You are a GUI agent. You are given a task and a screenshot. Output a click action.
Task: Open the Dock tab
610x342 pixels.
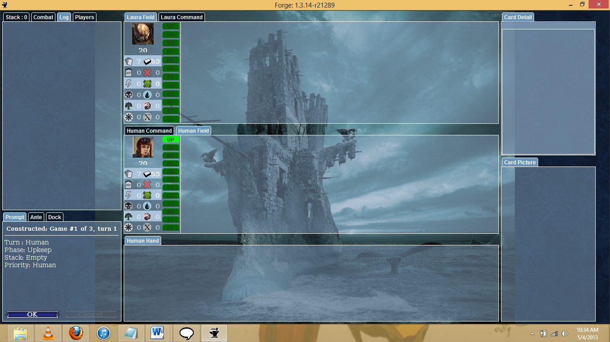[54, 217]
